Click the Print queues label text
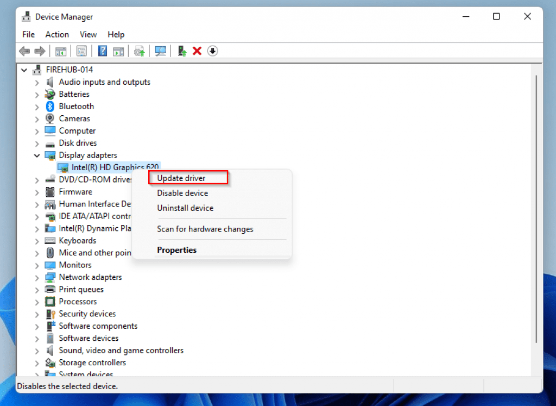Screen dimensions: 556x406 pos(81,289)
